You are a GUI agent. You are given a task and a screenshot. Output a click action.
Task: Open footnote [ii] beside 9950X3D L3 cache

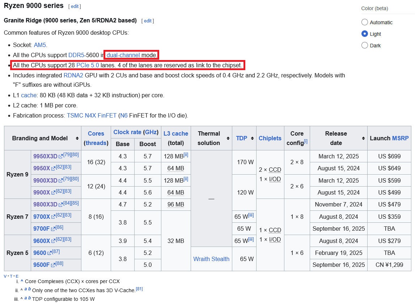[x=186, y=155]
